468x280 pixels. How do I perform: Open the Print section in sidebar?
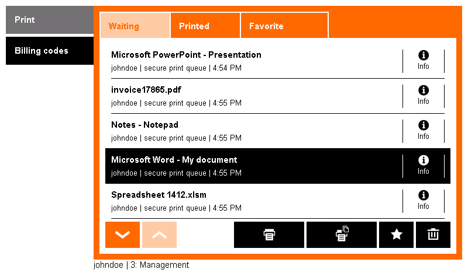[x=50, y=20]
